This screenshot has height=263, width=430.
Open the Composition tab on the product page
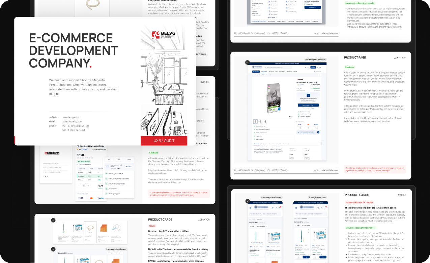(x=264, y=144)
